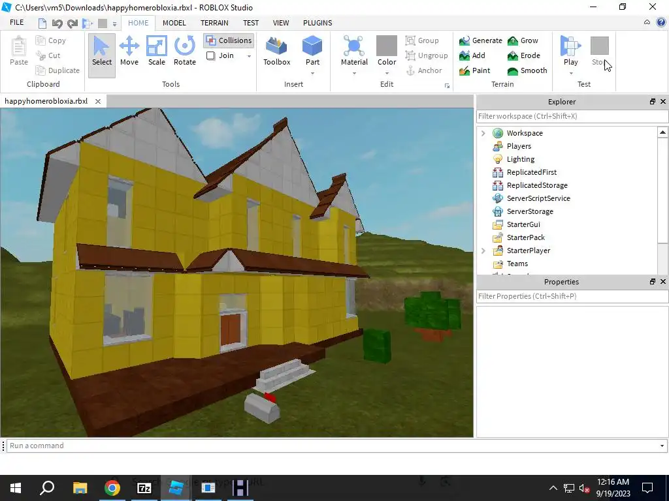Select StarterGui in Explorer

523,224
